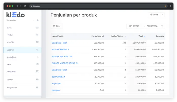This screenshot has height=102, width=177.
Task: Click the total value 12.875.000,00
Action: (x=139, y=43)
